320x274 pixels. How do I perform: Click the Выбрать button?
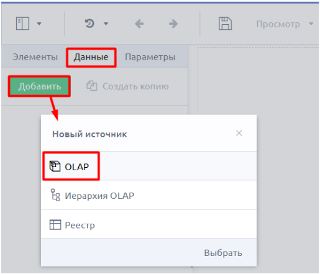click(x=223, y=253)
